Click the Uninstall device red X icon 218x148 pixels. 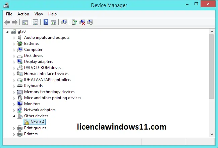(82, 22)
